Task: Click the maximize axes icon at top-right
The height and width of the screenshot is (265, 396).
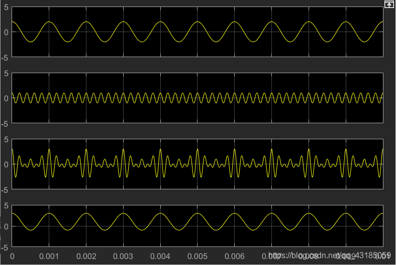Action: pos(389,5)
